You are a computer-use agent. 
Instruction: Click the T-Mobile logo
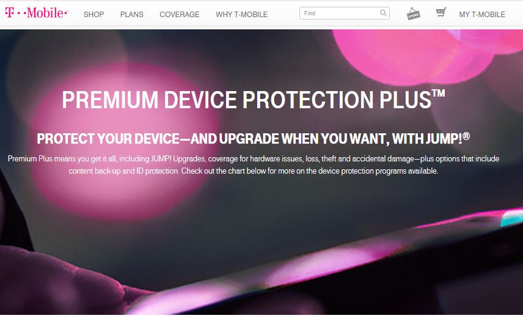pyautogui.click(x=37, y=13)
